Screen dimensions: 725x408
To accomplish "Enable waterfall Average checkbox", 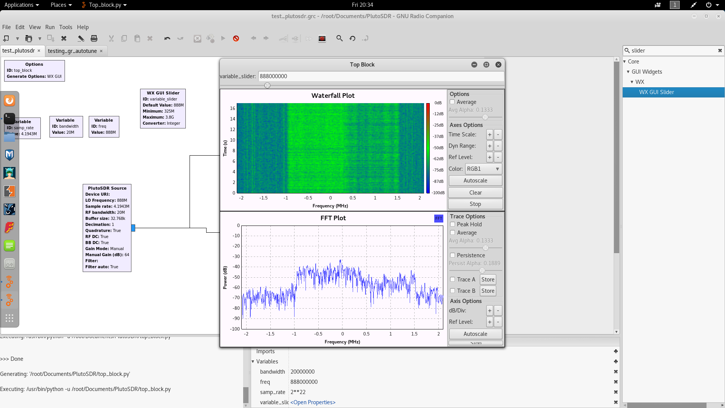I will coord(452,102).
